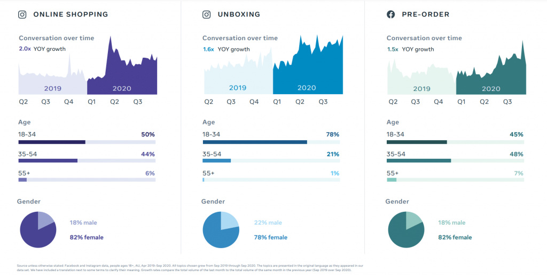547x277 pixels.
Task: Click the Unboxing gender pie chart
Action: pos(221,230)
